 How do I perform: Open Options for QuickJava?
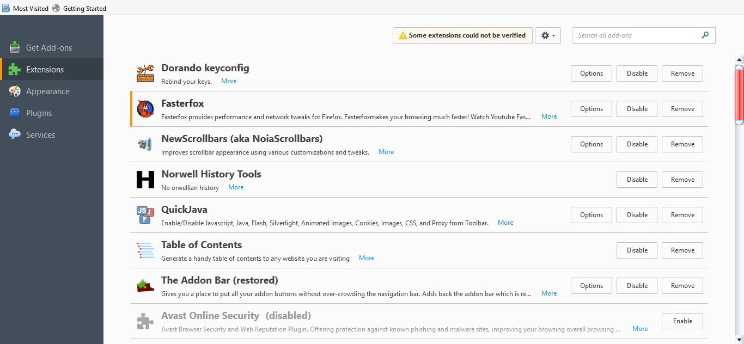[x=591, y=214]
